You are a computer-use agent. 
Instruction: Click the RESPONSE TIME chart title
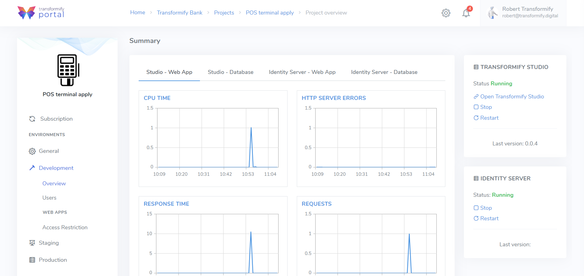(167, 204)
